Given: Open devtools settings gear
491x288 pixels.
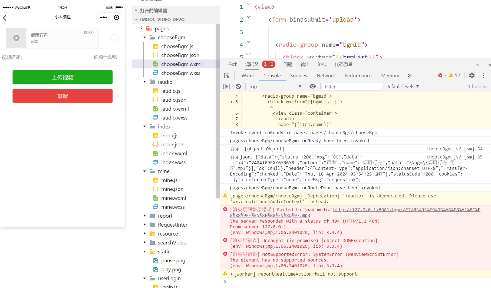Looking at the screenshot, I should [x=472, y=76].
